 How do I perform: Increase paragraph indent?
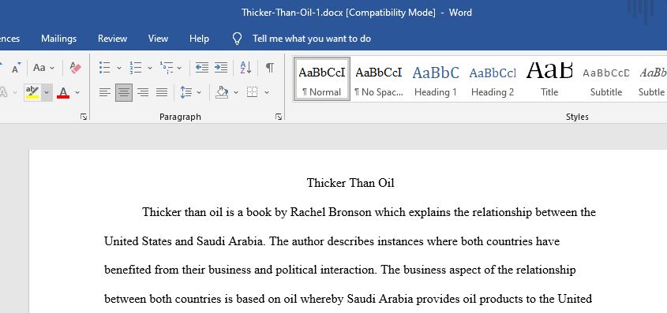point(221,68)
